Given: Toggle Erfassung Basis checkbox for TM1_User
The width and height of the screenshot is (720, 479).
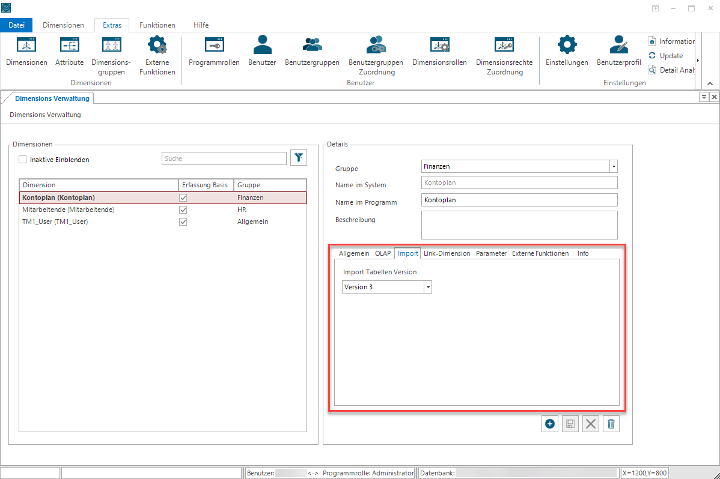Looking at the screenshot, I should tap(183, 221).
